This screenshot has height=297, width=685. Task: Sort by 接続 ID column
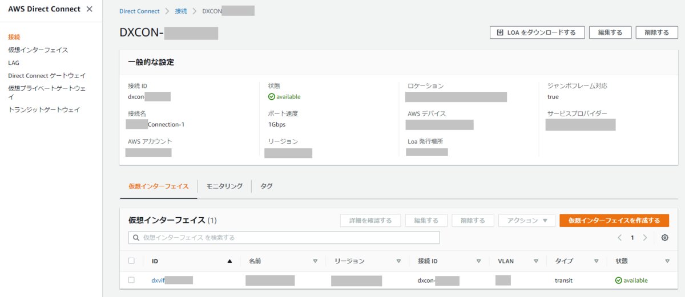(478, 261)
